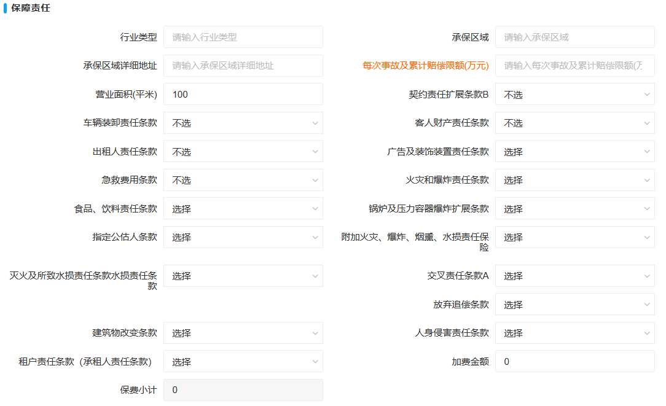Click the 人身侵害责任条款 label
The height and width of the screenshot is (406, 666).
(x=452, y=333)
